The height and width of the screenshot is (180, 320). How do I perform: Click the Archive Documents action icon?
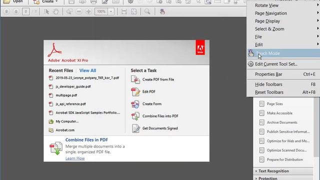click(x=261, y=122)
